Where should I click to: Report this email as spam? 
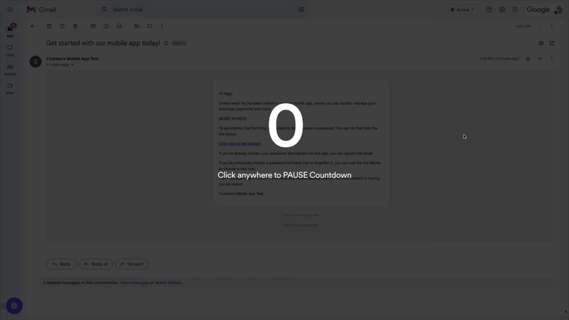coord(62,26)
